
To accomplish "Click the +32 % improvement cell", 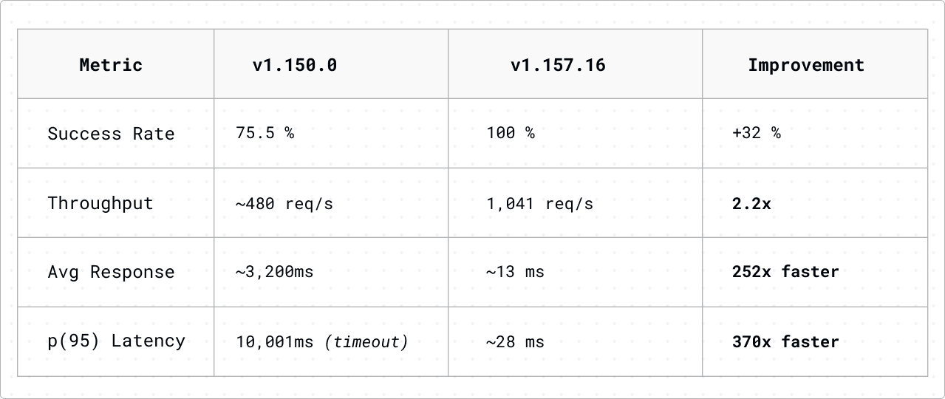I will 756,133.
